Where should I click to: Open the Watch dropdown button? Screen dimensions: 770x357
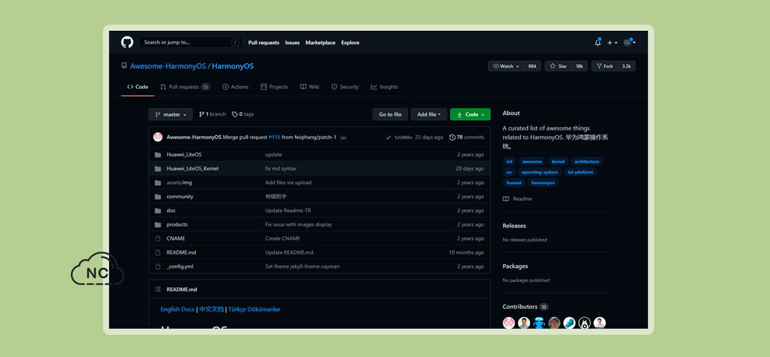click(506, 66)
